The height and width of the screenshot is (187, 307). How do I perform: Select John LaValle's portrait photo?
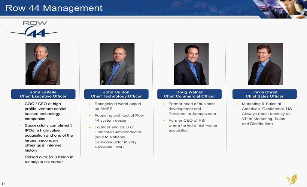pos(43,64)
